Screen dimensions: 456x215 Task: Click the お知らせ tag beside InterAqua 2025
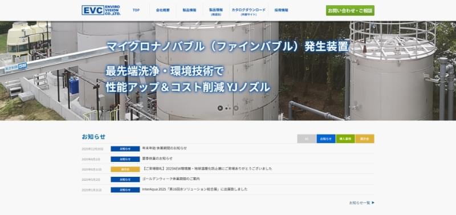coord(125,190)
